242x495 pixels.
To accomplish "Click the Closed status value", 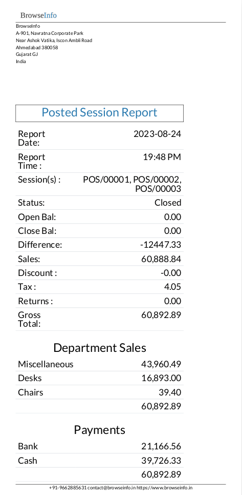I will [x=168, y=203].
